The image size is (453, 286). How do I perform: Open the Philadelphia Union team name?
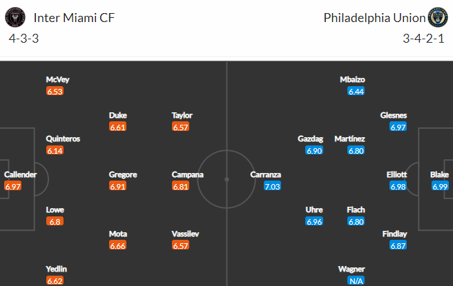(x=374, y=18)
